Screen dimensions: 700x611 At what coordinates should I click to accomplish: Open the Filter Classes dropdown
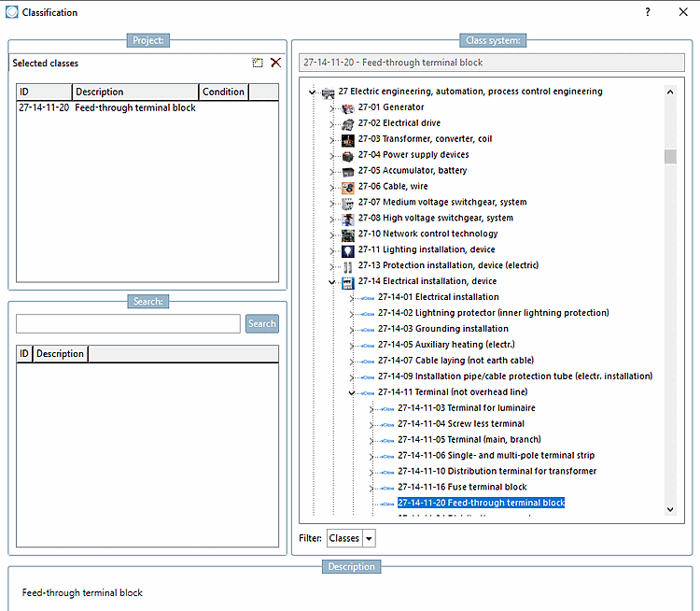(370, 538)
